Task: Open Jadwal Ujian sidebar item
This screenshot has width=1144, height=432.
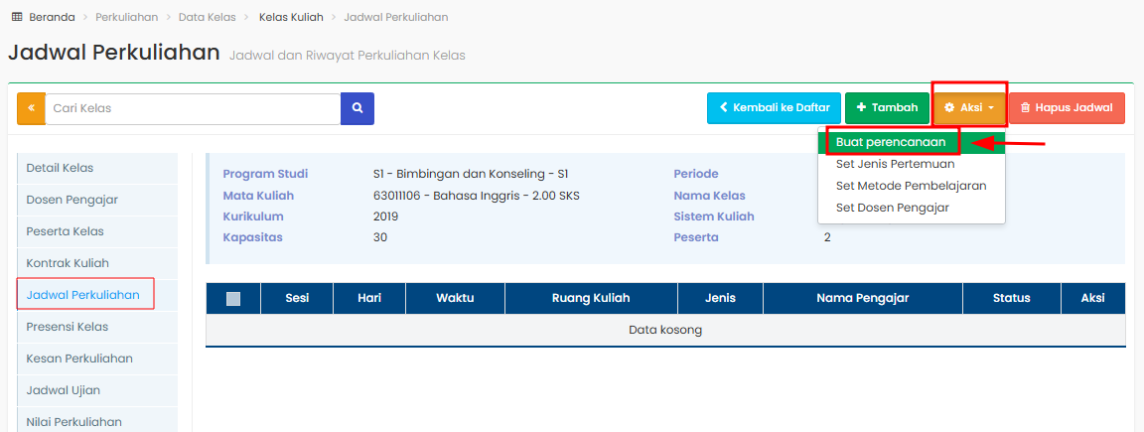Action: 63,390
